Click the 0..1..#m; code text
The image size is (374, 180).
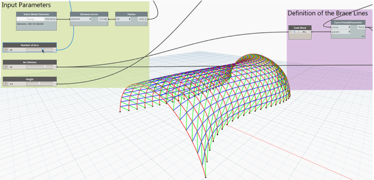click(x=300, y=32)
